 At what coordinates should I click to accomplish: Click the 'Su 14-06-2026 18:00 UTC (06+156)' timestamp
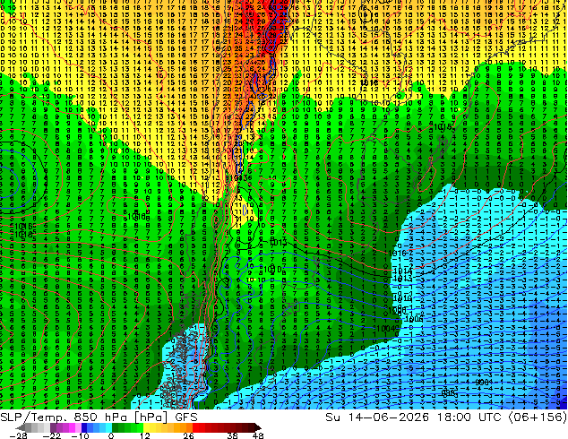point(446,417)
